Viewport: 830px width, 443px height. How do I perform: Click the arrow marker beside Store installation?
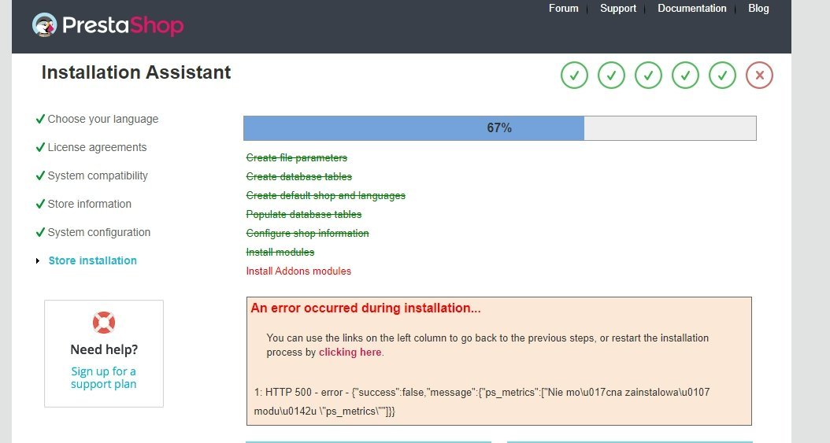(38, 260)
